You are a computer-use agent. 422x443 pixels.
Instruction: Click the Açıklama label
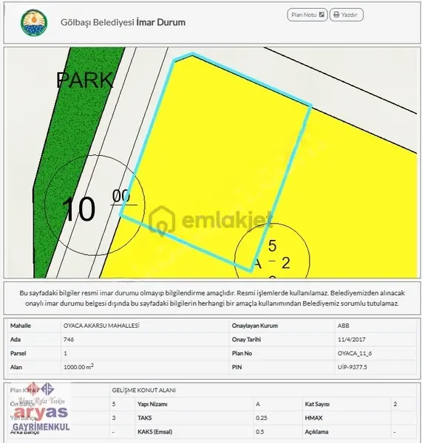[x=316, y=432]
